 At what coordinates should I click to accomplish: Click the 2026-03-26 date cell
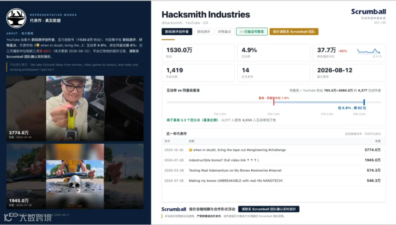(x=174, y=170)
